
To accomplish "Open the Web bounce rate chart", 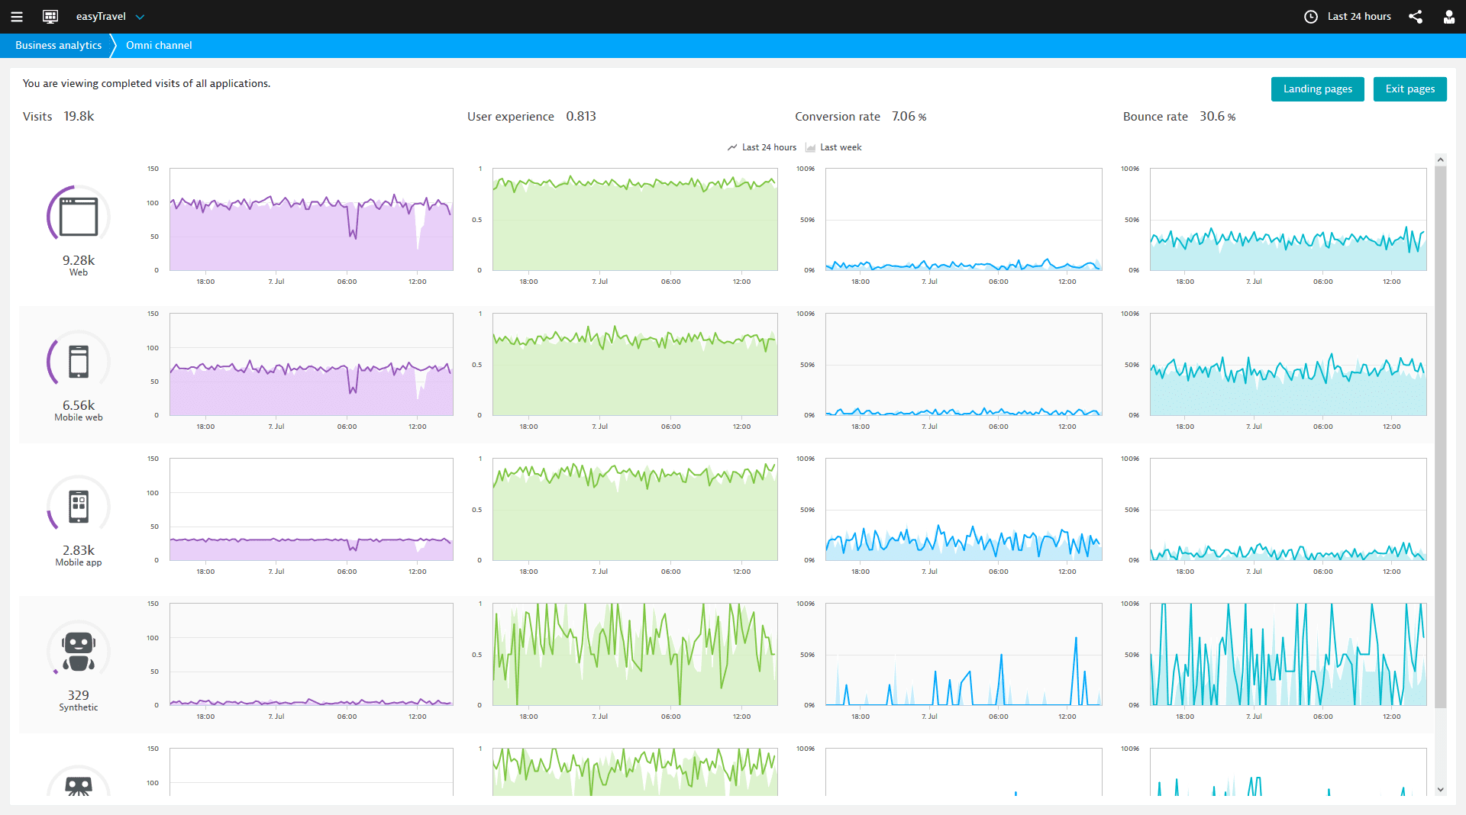I will (1288, 220).
